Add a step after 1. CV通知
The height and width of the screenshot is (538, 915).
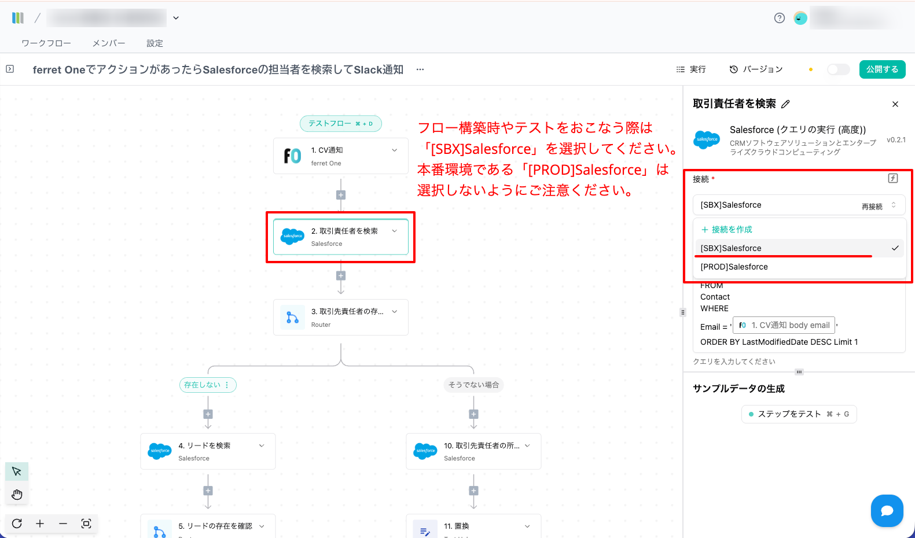click(x=341, y=195)
